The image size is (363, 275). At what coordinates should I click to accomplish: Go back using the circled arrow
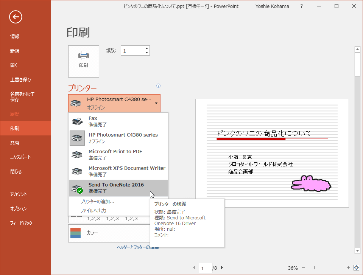16,17
